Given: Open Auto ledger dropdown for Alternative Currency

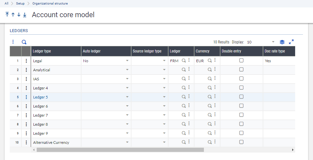Looking at the screenshot, I should coord(127,143).
